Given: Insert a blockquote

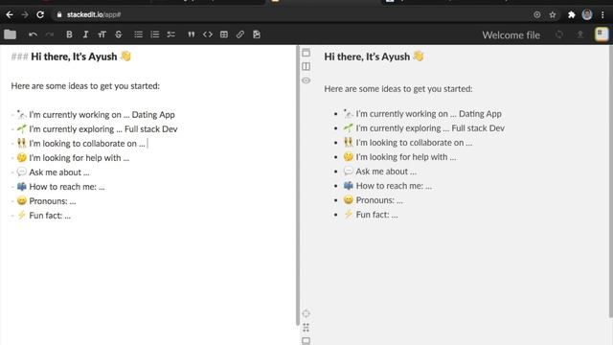Looking at the screenshot, I should pos(192,34).
